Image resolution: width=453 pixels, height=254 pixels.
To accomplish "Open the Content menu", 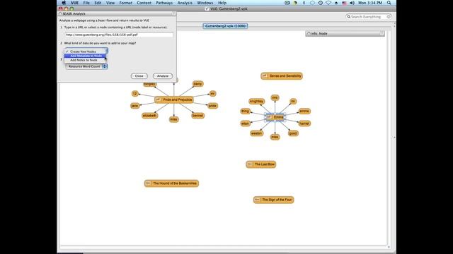I will point(144,3).
